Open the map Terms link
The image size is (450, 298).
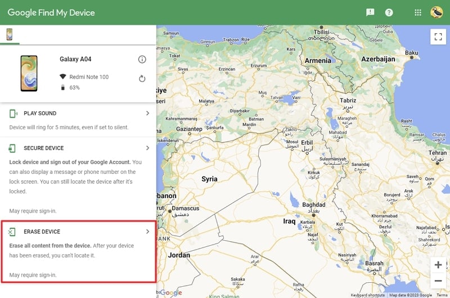click(x=442, y=295)
